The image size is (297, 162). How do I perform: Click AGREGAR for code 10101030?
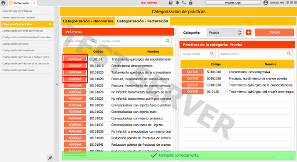coord(75,105)
